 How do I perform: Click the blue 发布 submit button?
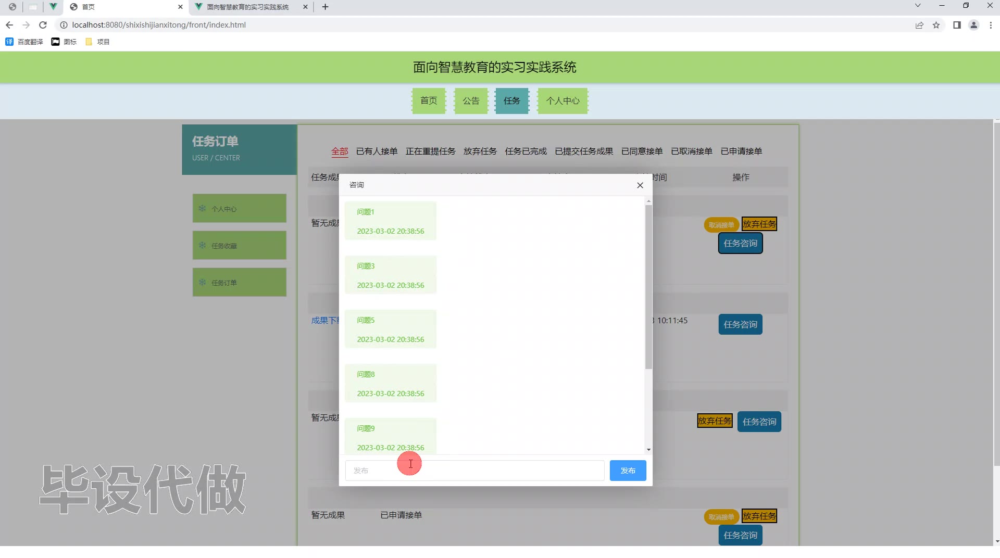click(628, 471)
